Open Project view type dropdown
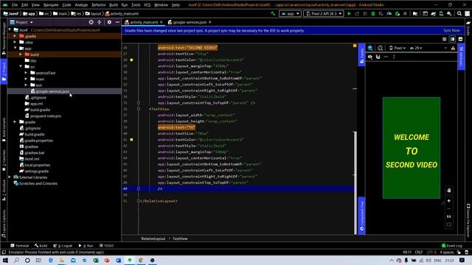This screenshot has height=265, width=472. pos(21,22)
